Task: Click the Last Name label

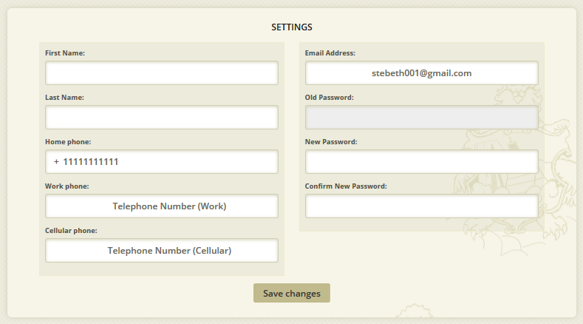Action: click(x=65, y=97)
